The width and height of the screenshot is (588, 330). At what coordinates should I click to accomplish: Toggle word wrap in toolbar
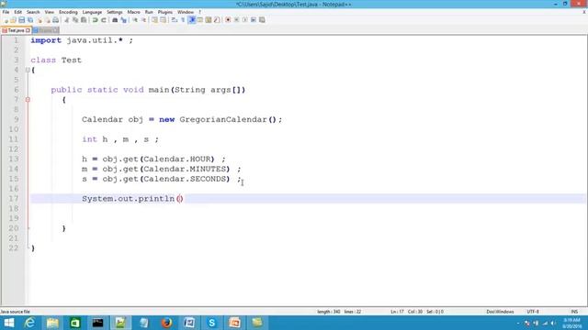tap(175, 20)
